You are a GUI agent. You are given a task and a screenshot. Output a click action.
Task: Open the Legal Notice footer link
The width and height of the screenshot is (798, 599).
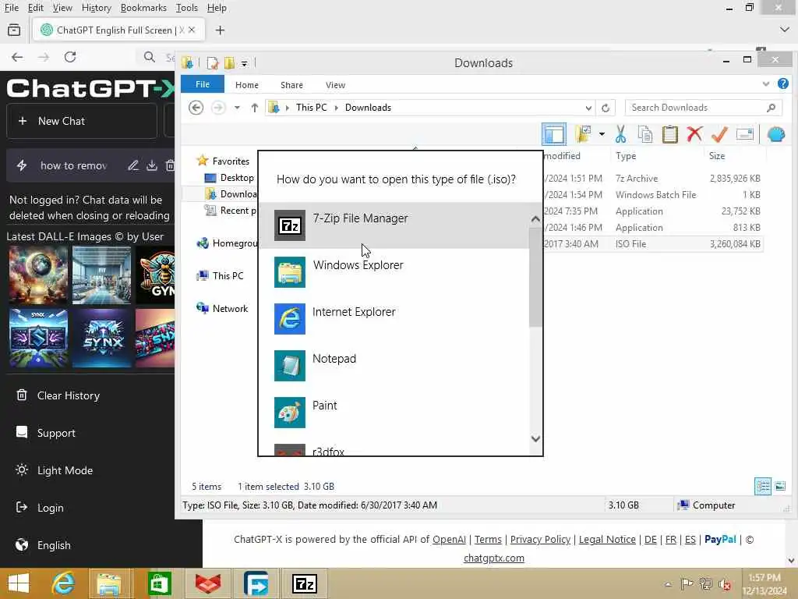coord(607,540)
